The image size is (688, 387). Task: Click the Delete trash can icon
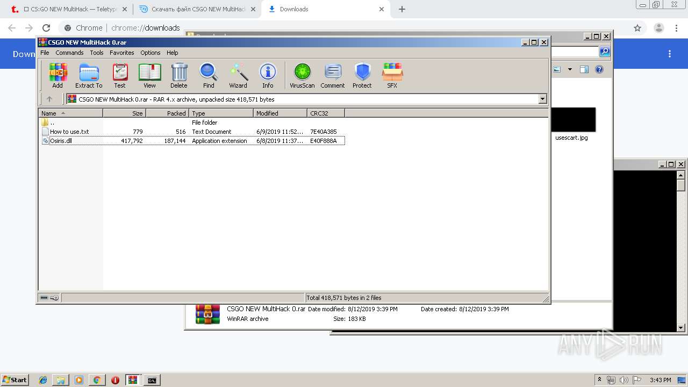point(179,75)
